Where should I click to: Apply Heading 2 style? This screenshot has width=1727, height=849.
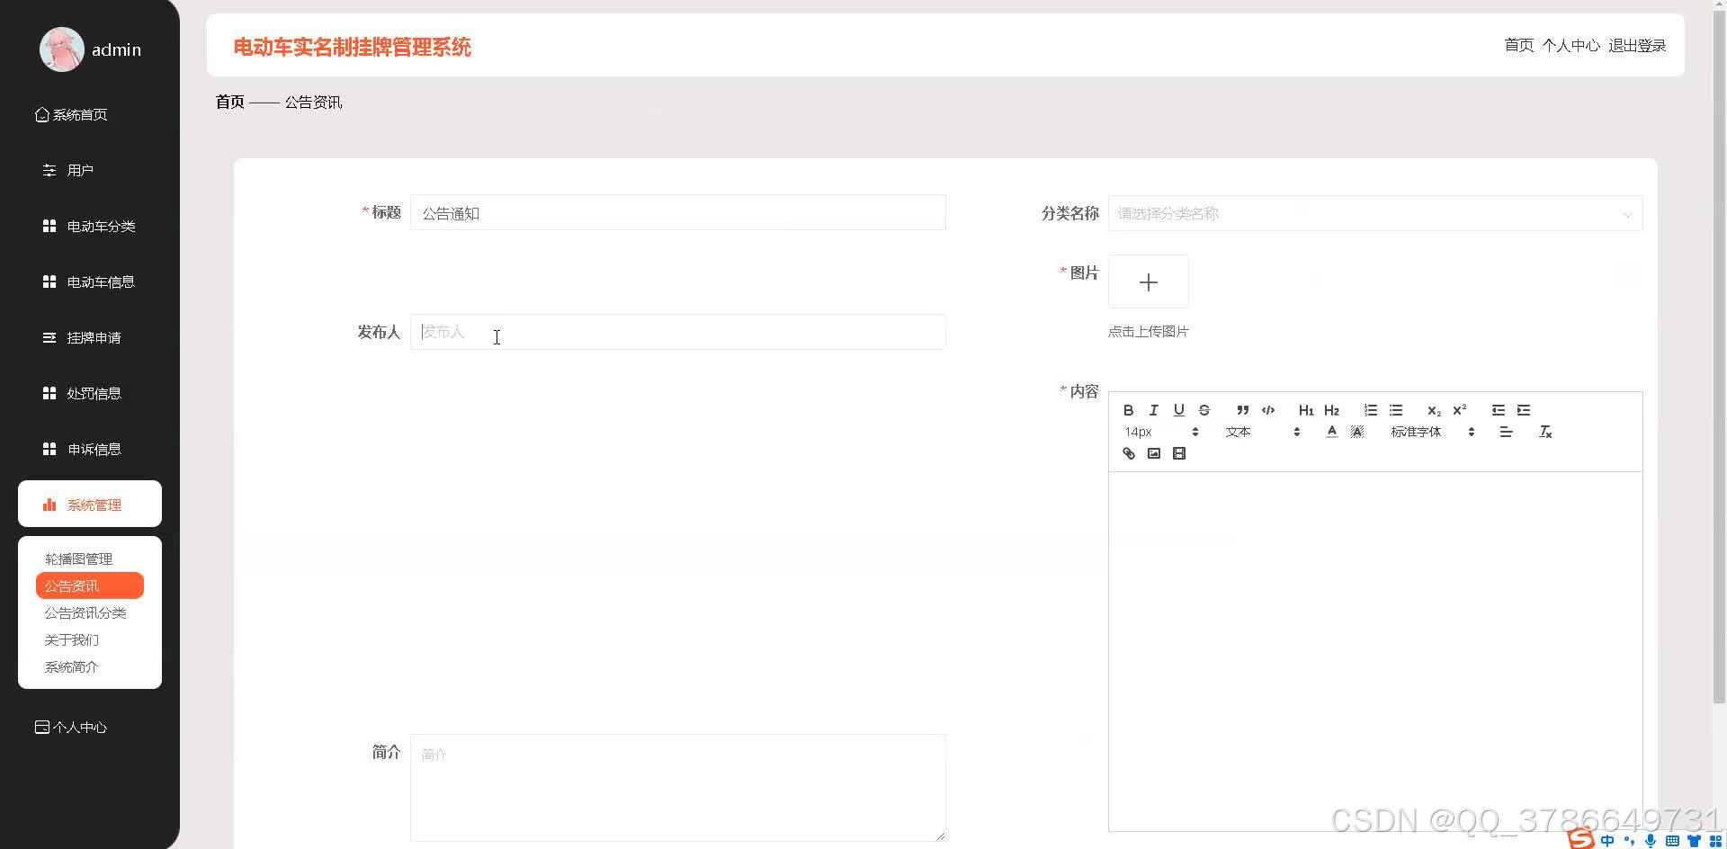[1331, 410]
